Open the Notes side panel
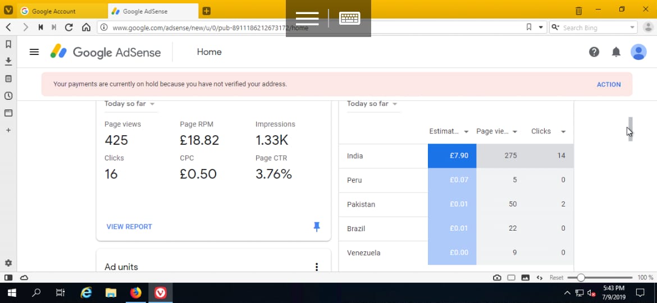The width and height of the screenshot is (657, 303). [x=8, y=79]
